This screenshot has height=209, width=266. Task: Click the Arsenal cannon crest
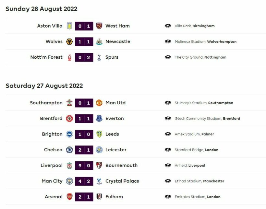[69, 197]
